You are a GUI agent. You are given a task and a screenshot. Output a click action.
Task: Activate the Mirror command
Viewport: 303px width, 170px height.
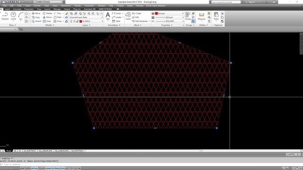(x=47, y=17)
